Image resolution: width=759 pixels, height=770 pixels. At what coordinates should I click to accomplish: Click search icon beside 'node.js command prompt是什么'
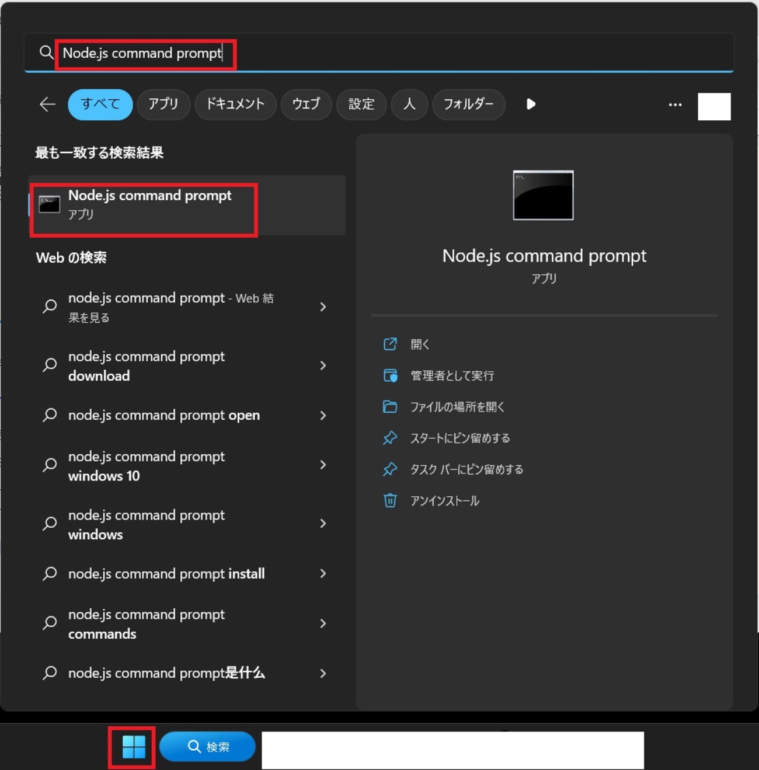click(x=50, y=673)
